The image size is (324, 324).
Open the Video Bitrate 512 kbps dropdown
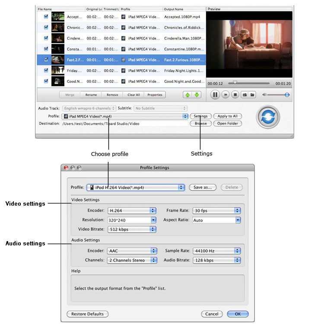(x=132, y=229)
